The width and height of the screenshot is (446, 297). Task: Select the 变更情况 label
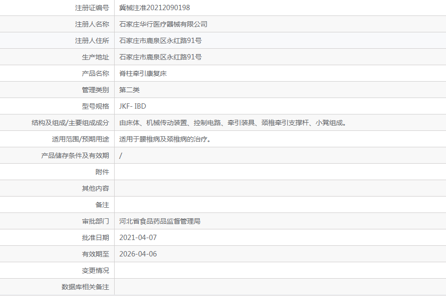pyautogui.click(x=95, y=270)
